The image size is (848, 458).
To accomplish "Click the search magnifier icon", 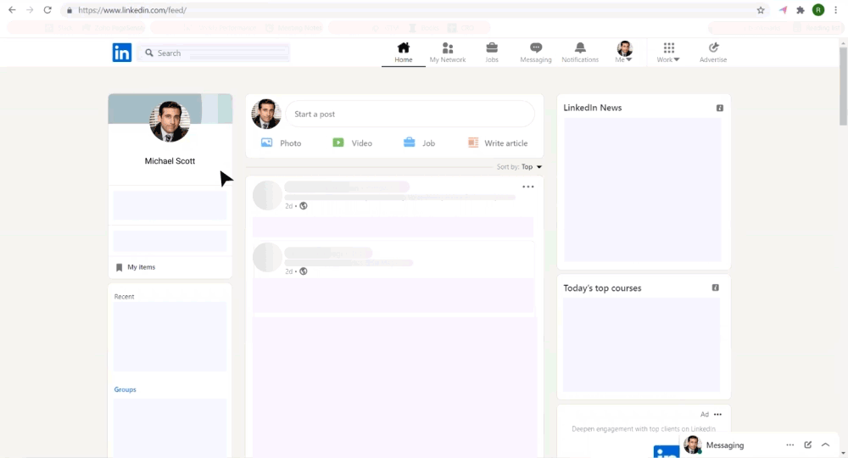I will pyautogui.click(x=149, y=53).
